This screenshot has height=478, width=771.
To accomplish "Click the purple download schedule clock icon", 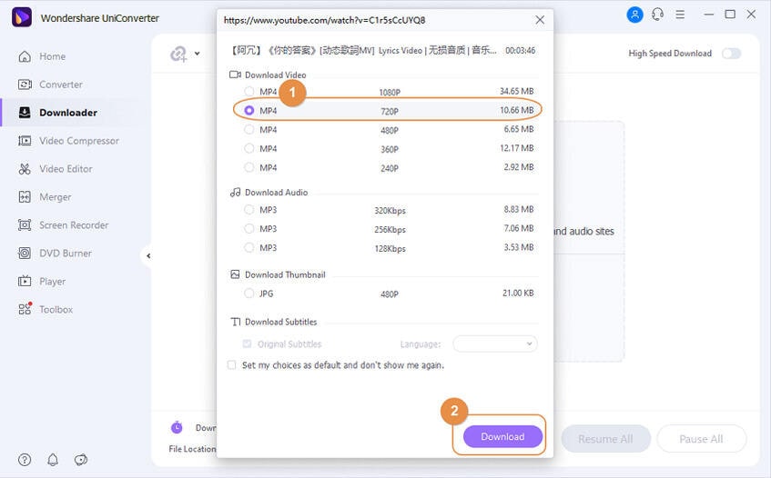I will pyautogui.click(x=177, y=427).
